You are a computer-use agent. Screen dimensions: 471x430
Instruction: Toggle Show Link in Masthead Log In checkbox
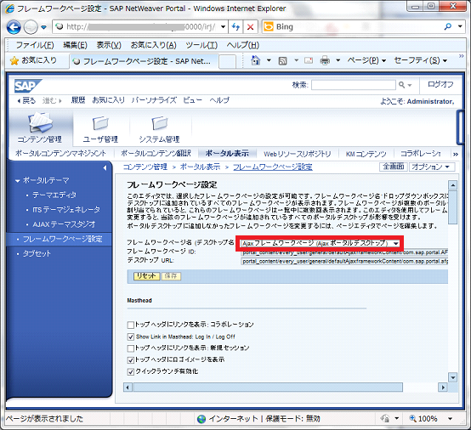click(x=130, y=337)
